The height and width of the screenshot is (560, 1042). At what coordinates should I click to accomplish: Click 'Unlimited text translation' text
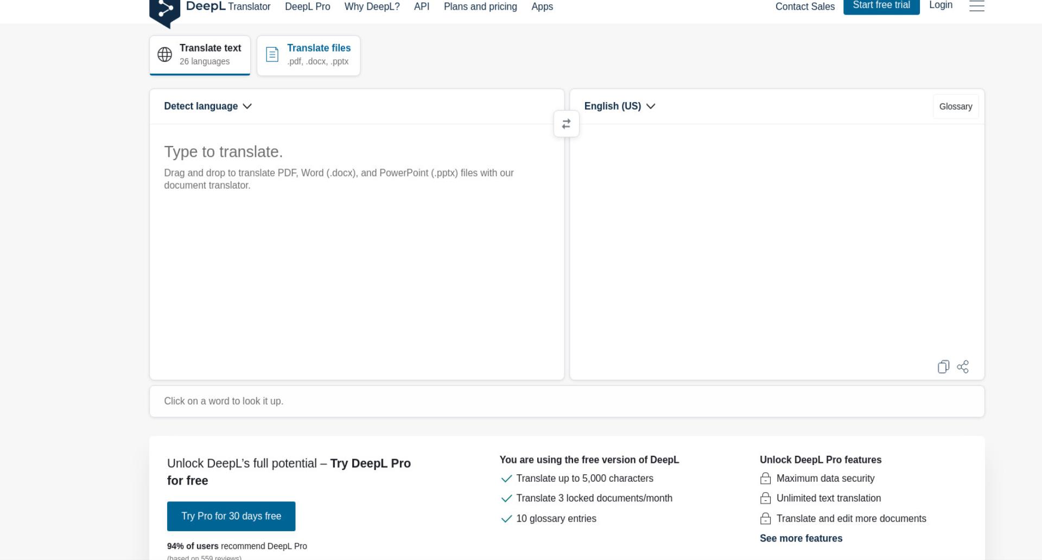[x=829, y=498]
